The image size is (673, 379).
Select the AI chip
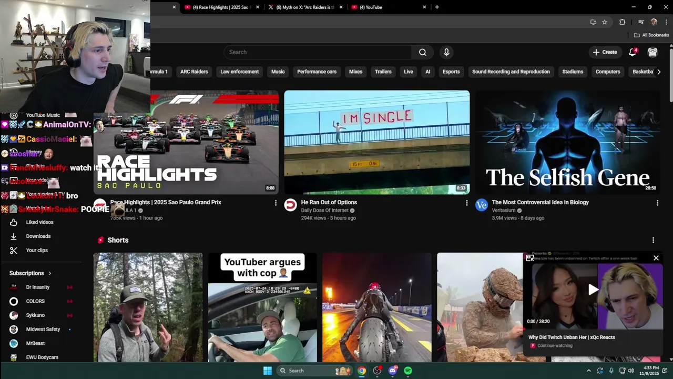click(x=428, y=72)
